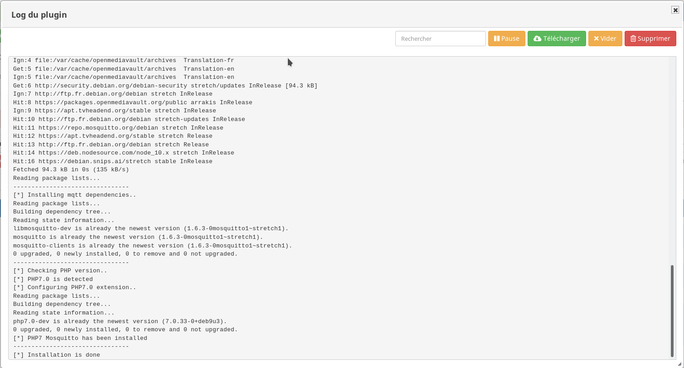The image size is (684, 368).
Task: Delete the log with Supprimer
Action: pos(650,39)
